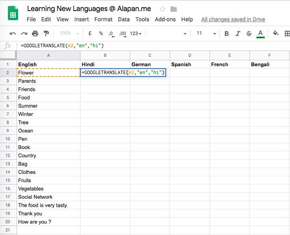The height and width of the screenshot is (235, 290).
Task: Select row 10 header
Action: tap(7, 139)
